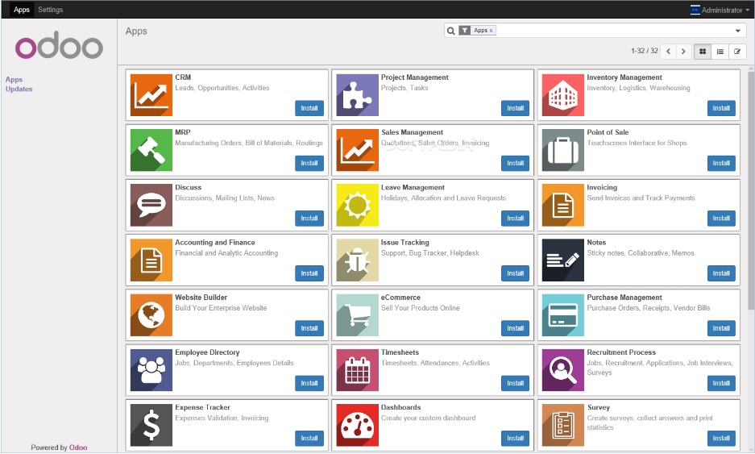
Task: Open the Dashboards gauge icon
Action: click(357, 425)
